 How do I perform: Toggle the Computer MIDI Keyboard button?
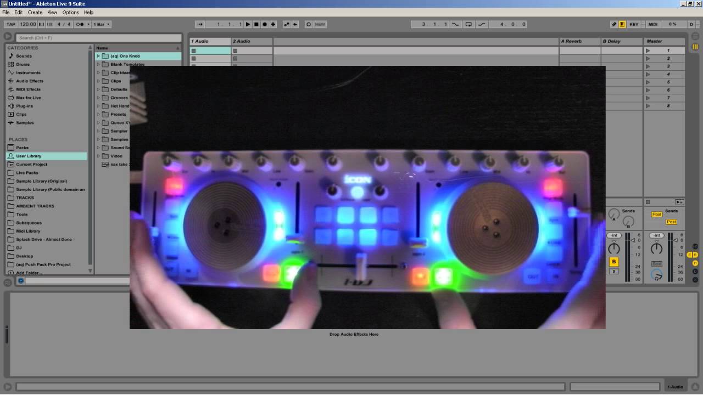pyautogui.click(x=622, y=24)
